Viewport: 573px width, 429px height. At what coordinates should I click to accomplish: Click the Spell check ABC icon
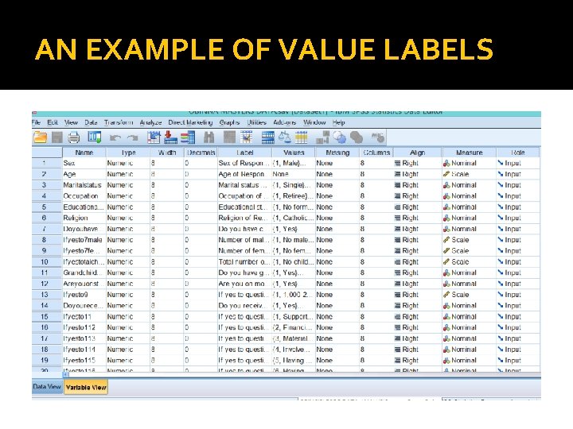[378, 137]
